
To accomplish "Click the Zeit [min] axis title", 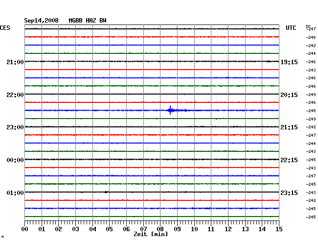I will click(x=151, y=234).
